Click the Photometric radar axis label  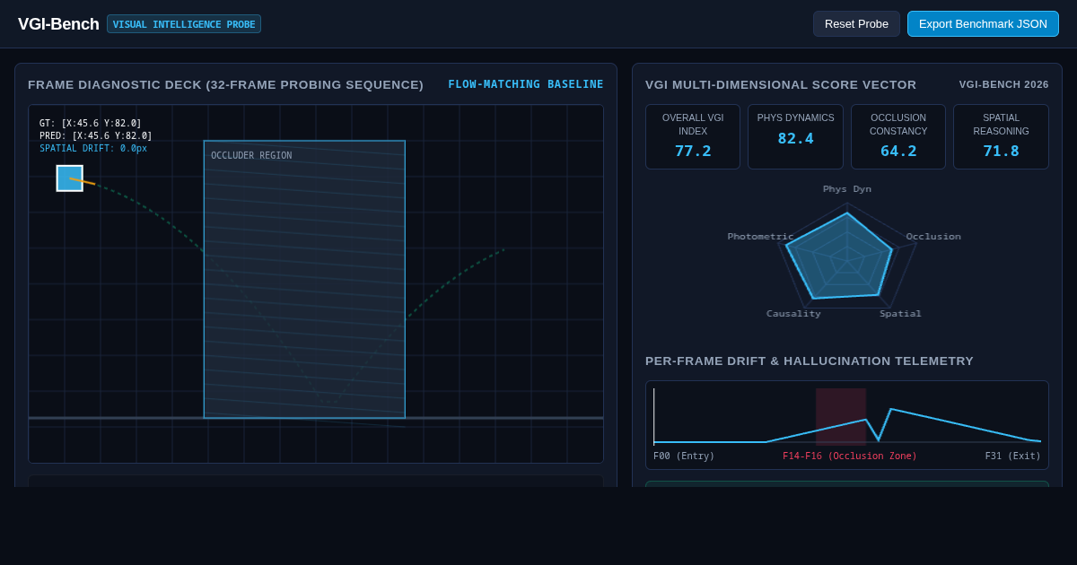[x=760, y=237]
